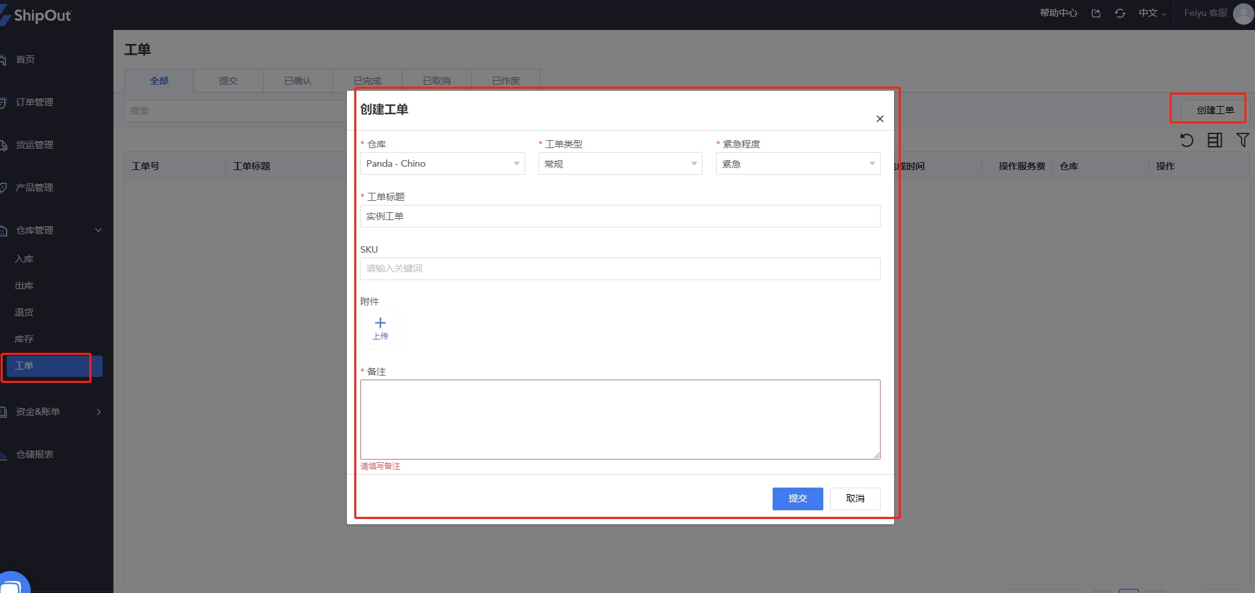
Task: Select 库存 in the sidebar
Action: point(24,339)
